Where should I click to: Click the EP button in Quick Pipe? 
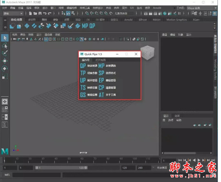(101, 80)
